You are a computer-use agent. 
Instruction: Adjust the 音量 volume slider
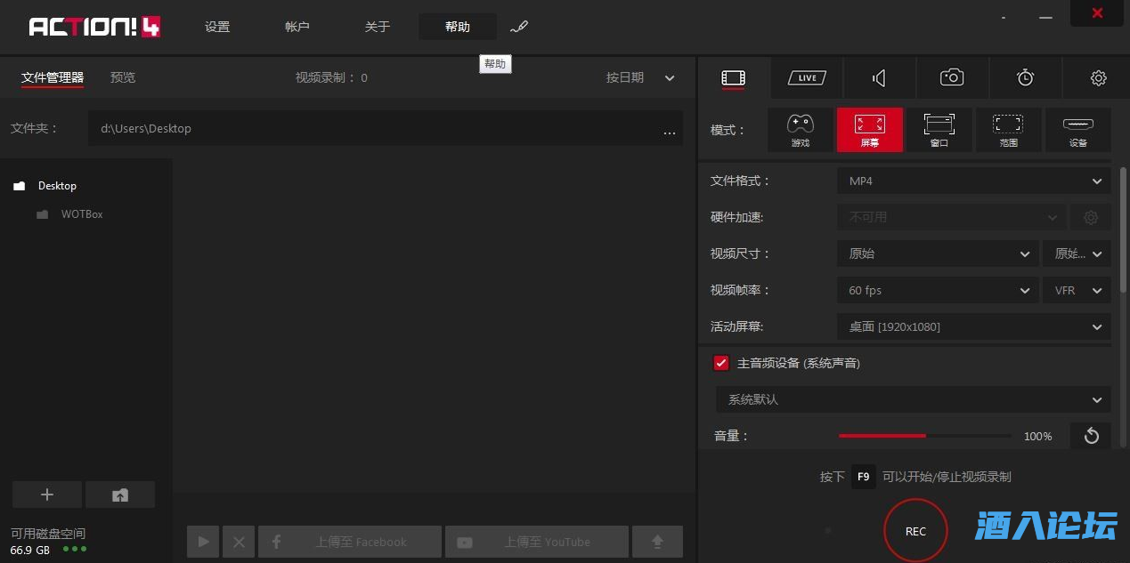[924, 437]
